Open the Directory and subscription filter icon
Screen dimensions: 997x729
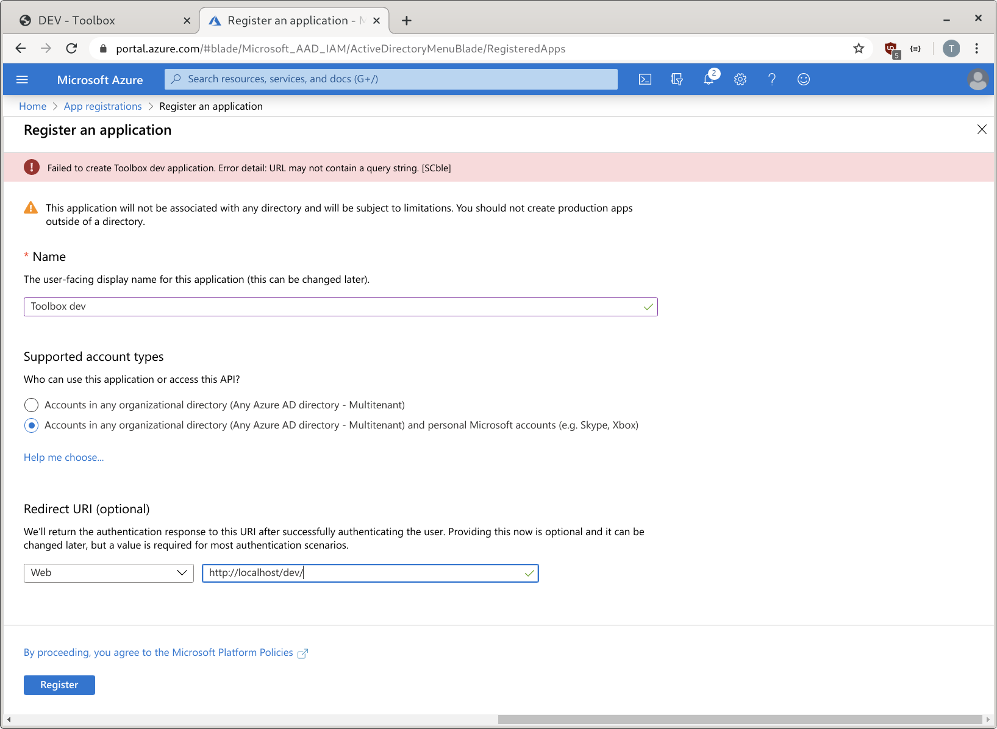(x=677, y=79)
